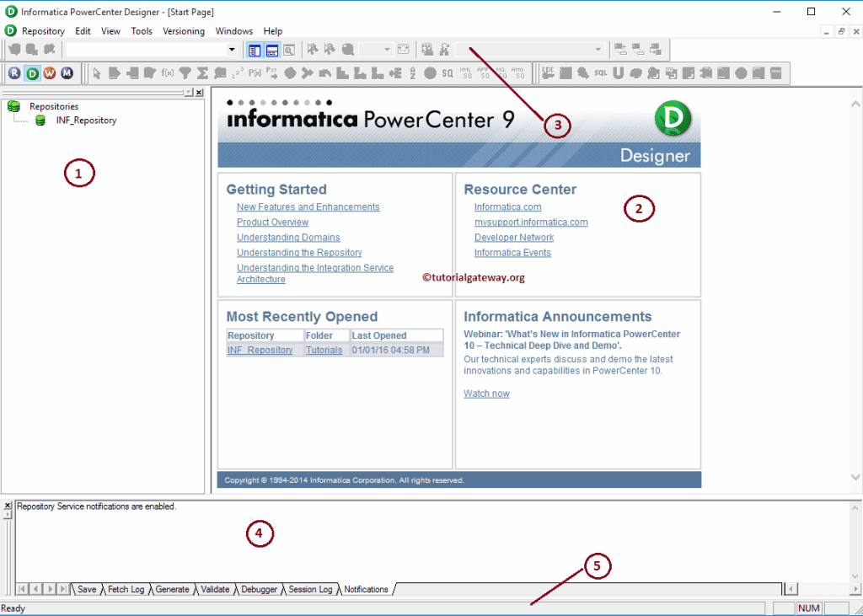Launch Workflow Manager via the W icon
The image size is (863, 616).
tap(51, 73)
